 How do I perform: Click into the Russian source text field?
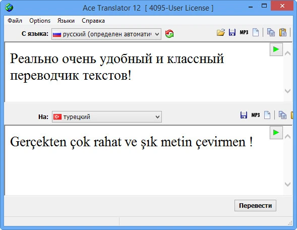pos(144,72)
